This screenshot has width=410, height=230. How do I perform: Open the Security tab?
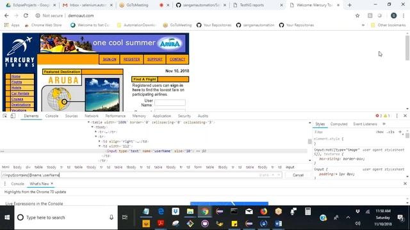click(184, 116)
